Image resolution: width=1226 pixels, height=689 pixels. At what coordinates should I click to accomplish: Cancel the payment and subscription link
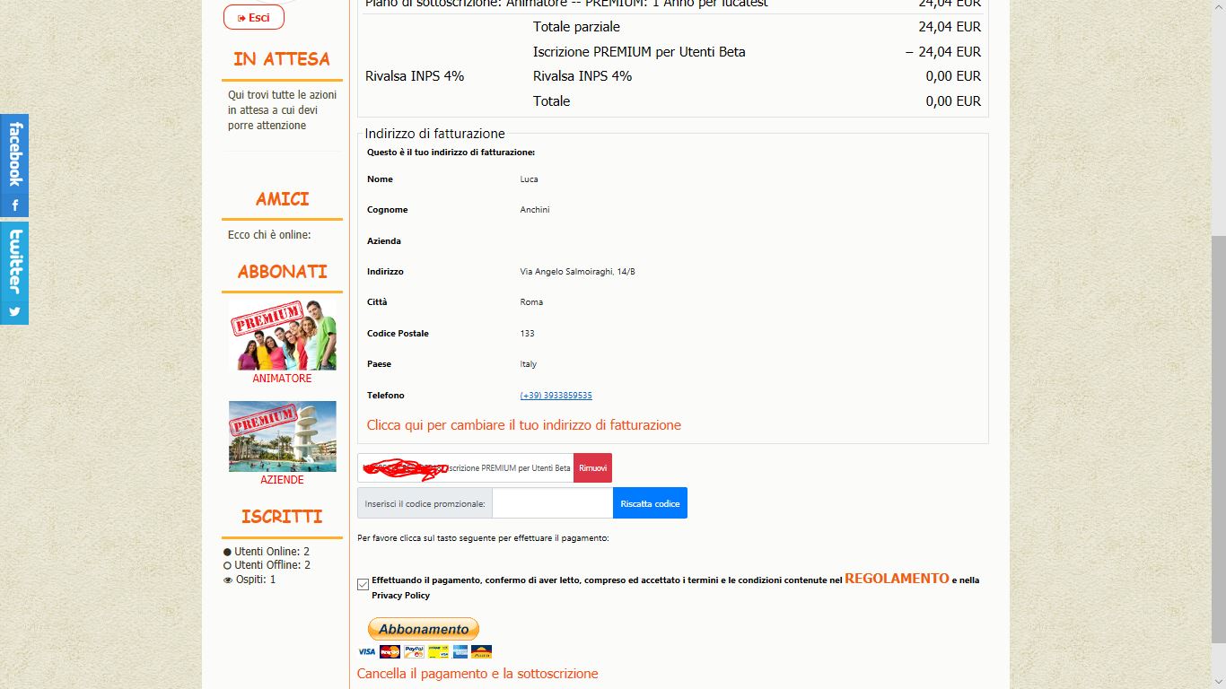tap(477, 674)
